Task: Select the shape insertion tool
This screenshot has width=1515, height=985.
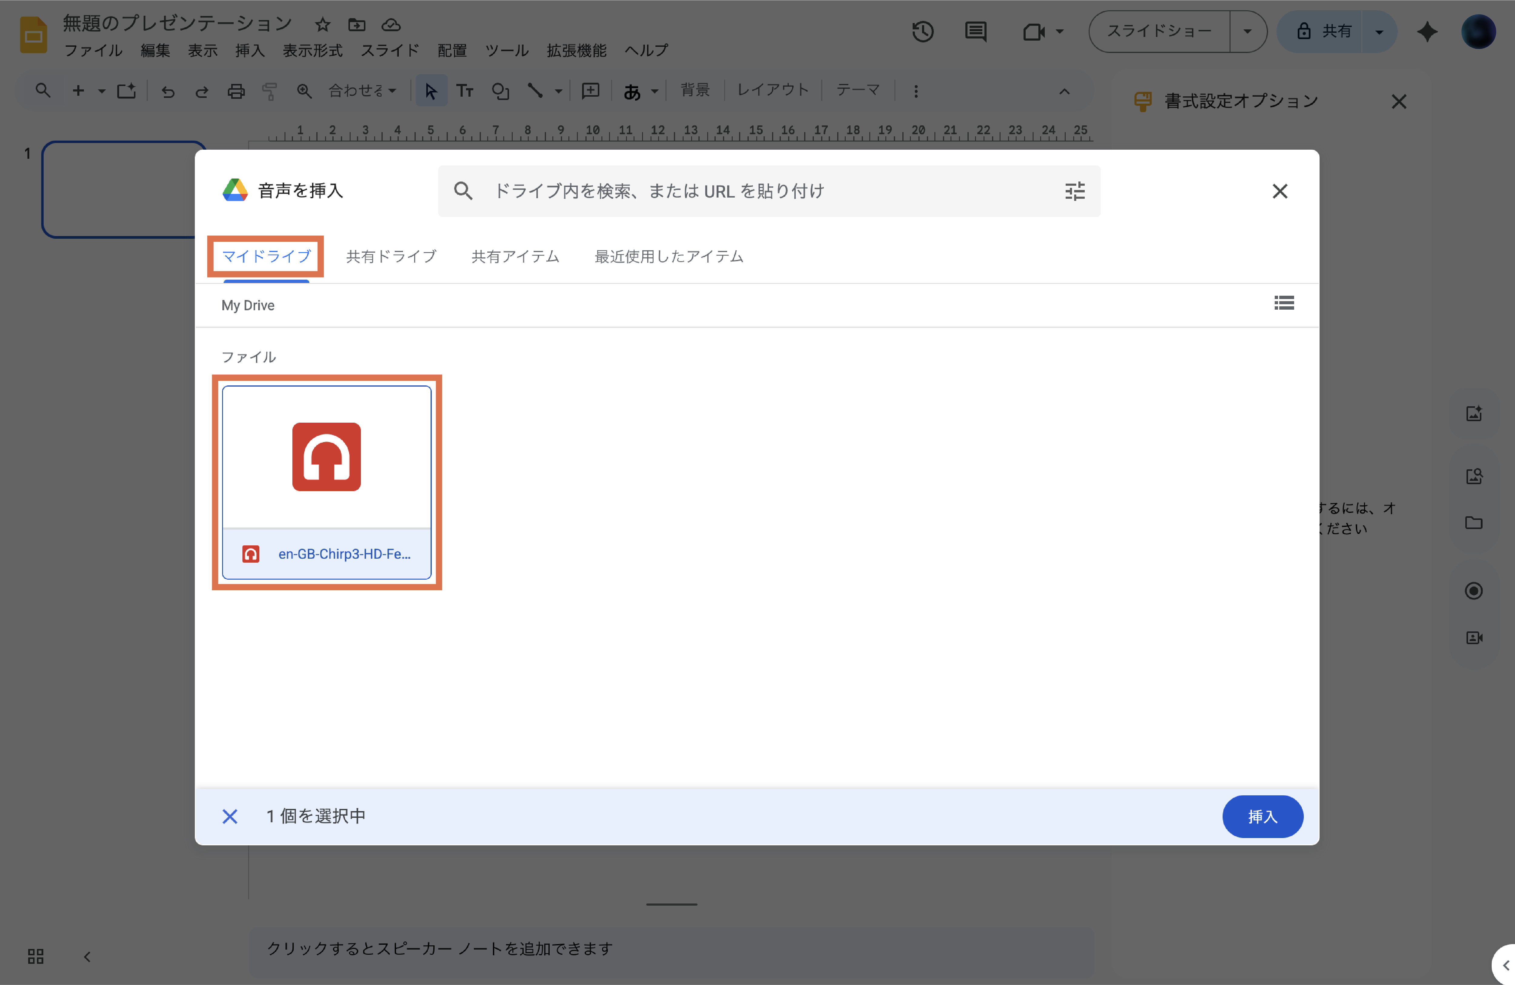Action: click(500, 90)
